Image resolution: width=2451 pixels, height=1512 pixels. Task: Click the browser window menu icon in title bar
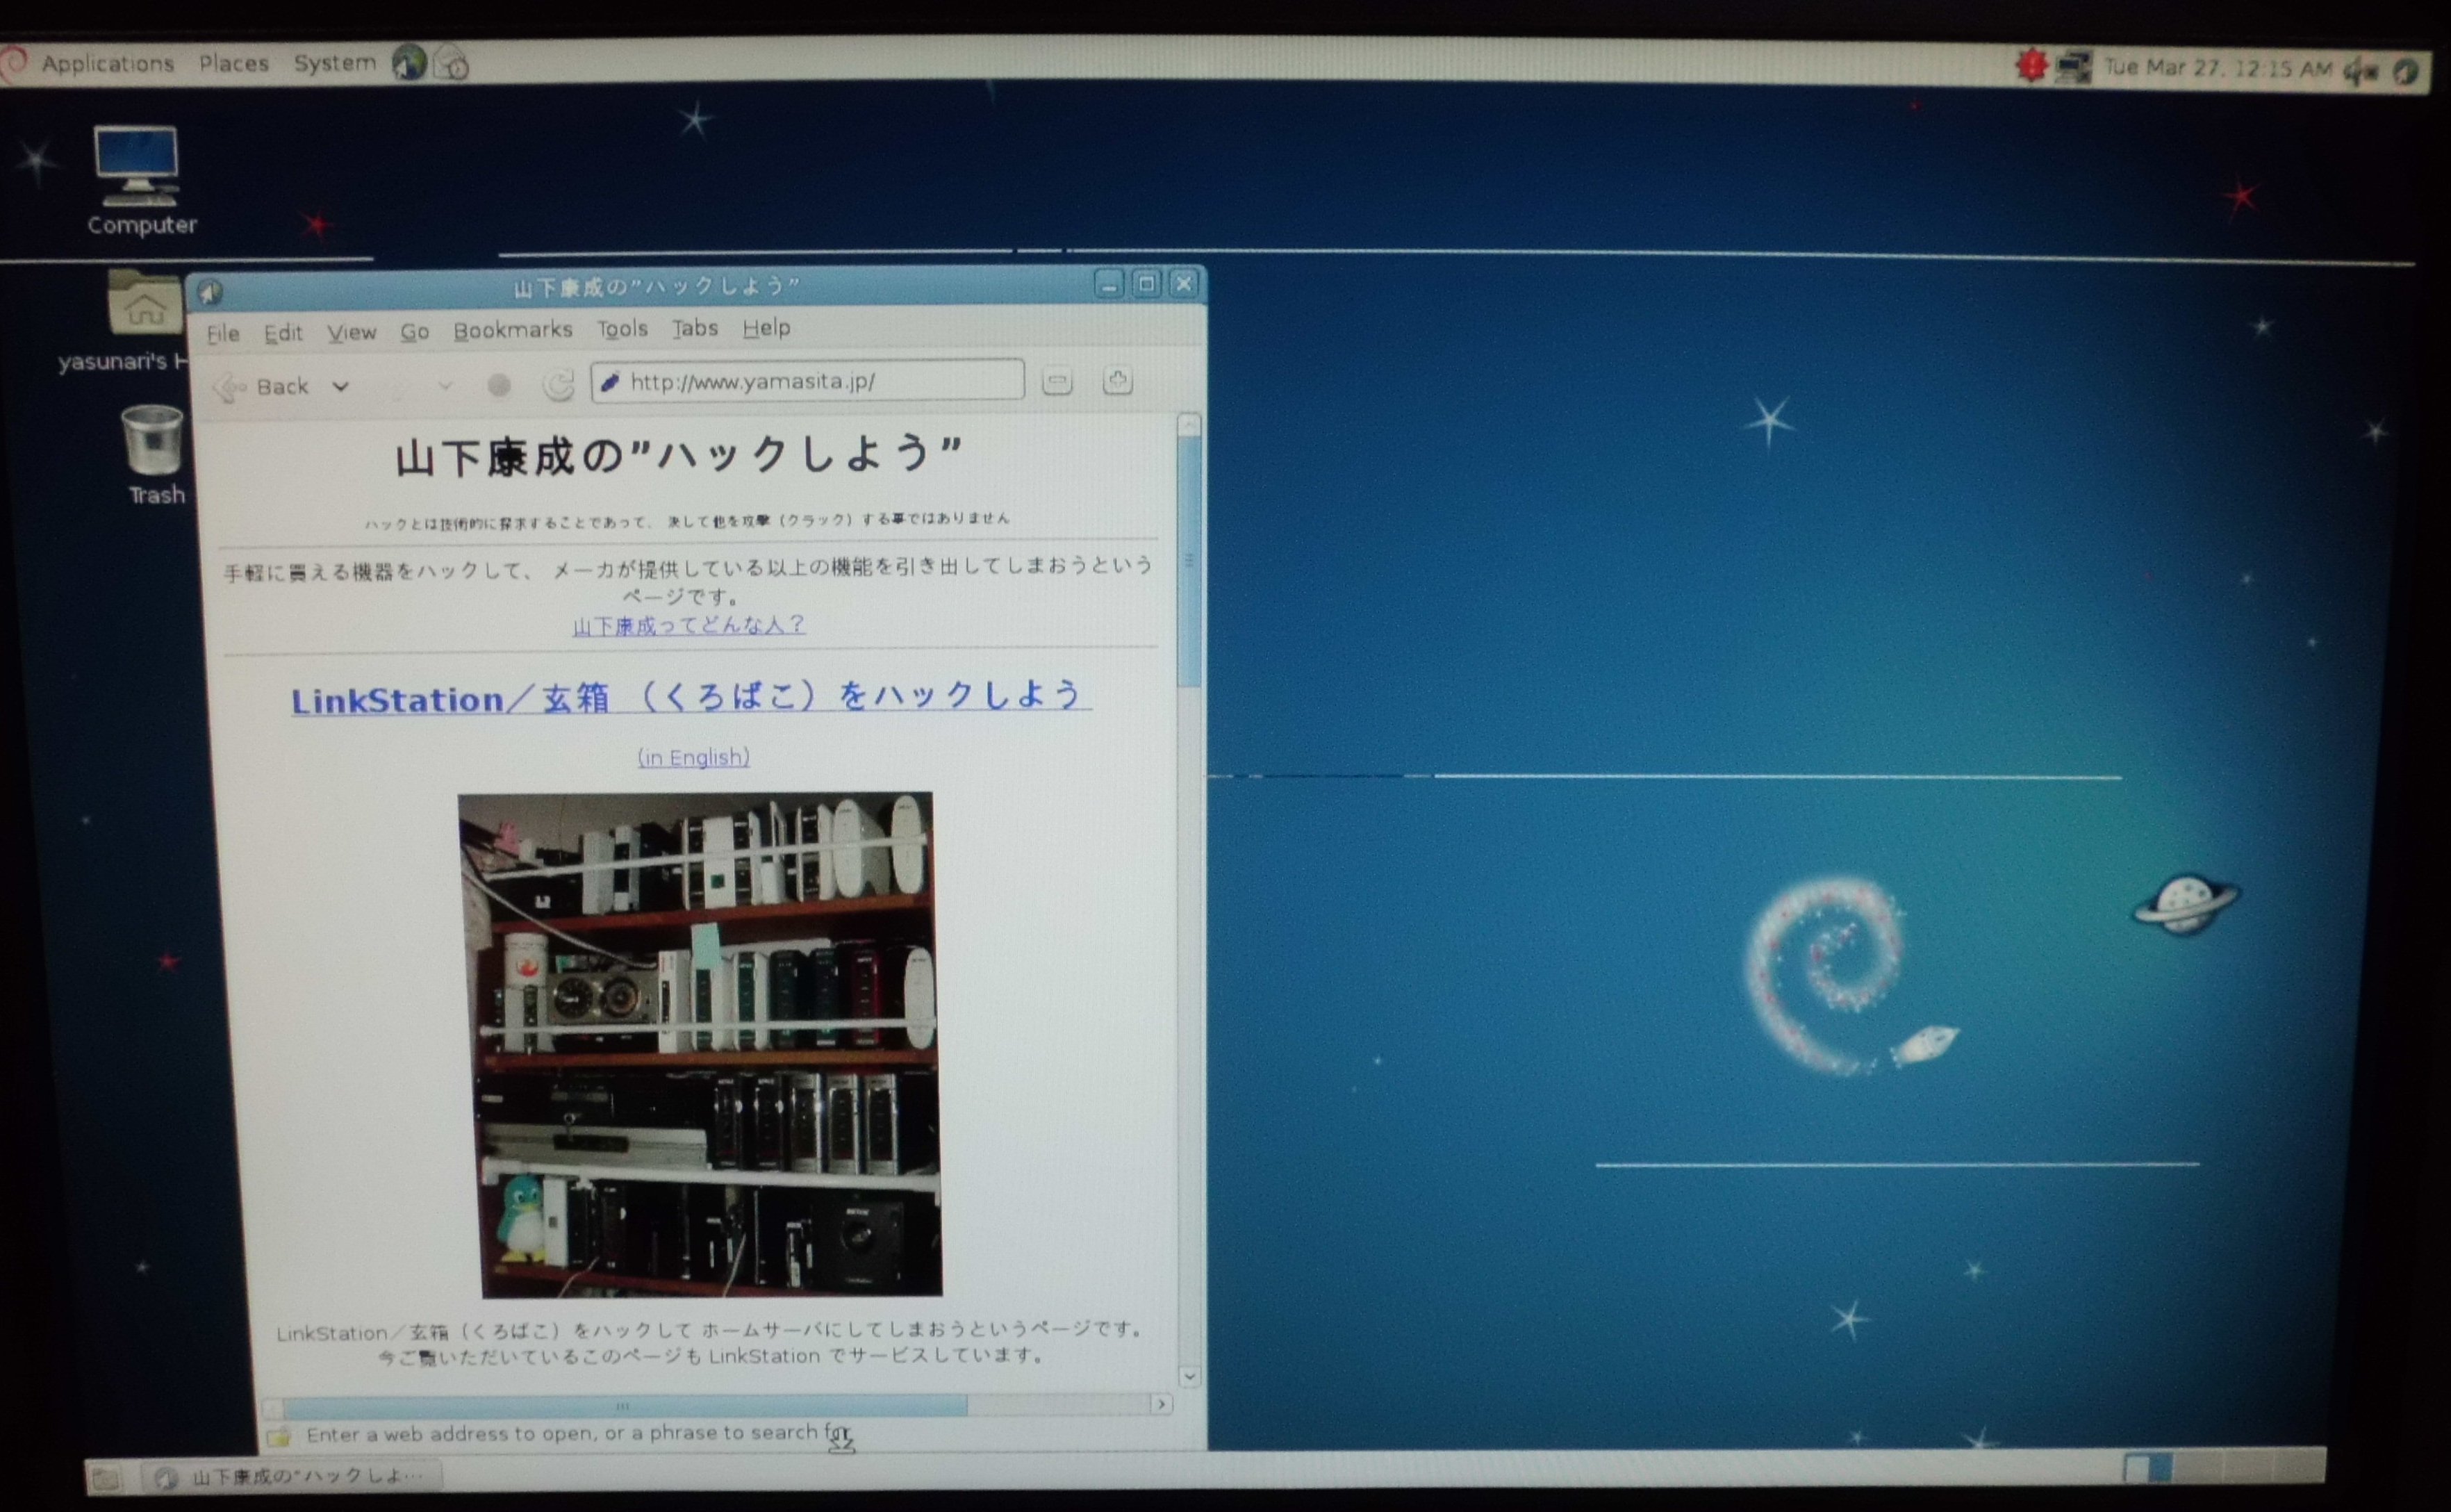point(209,292)
